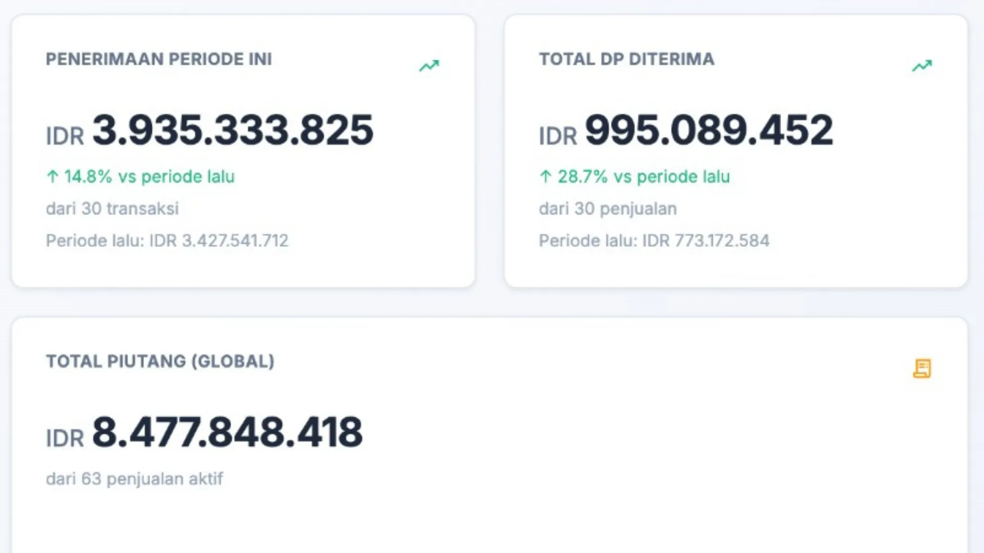Click the "dari 63 penjualan aktif" label
This screenshot has height=553, width=984.
(134, 479)
